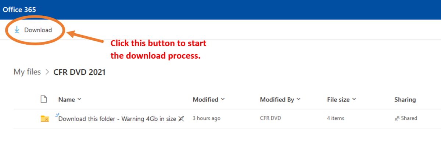Click the 3 hours ago modified cell
This screenshot has width=441, height=141.
pos(207,118)
